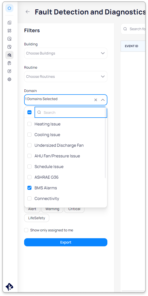The width and height of the screenshot is (148, 296).
Task: Click the Export button
Action: coord(65,242)
